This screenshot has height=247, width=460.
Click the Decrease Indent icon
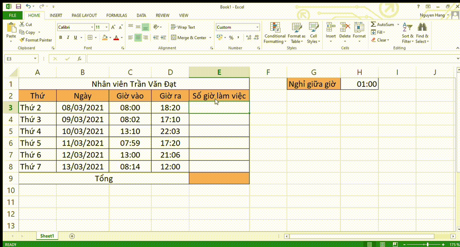click(x=156, y=38)
